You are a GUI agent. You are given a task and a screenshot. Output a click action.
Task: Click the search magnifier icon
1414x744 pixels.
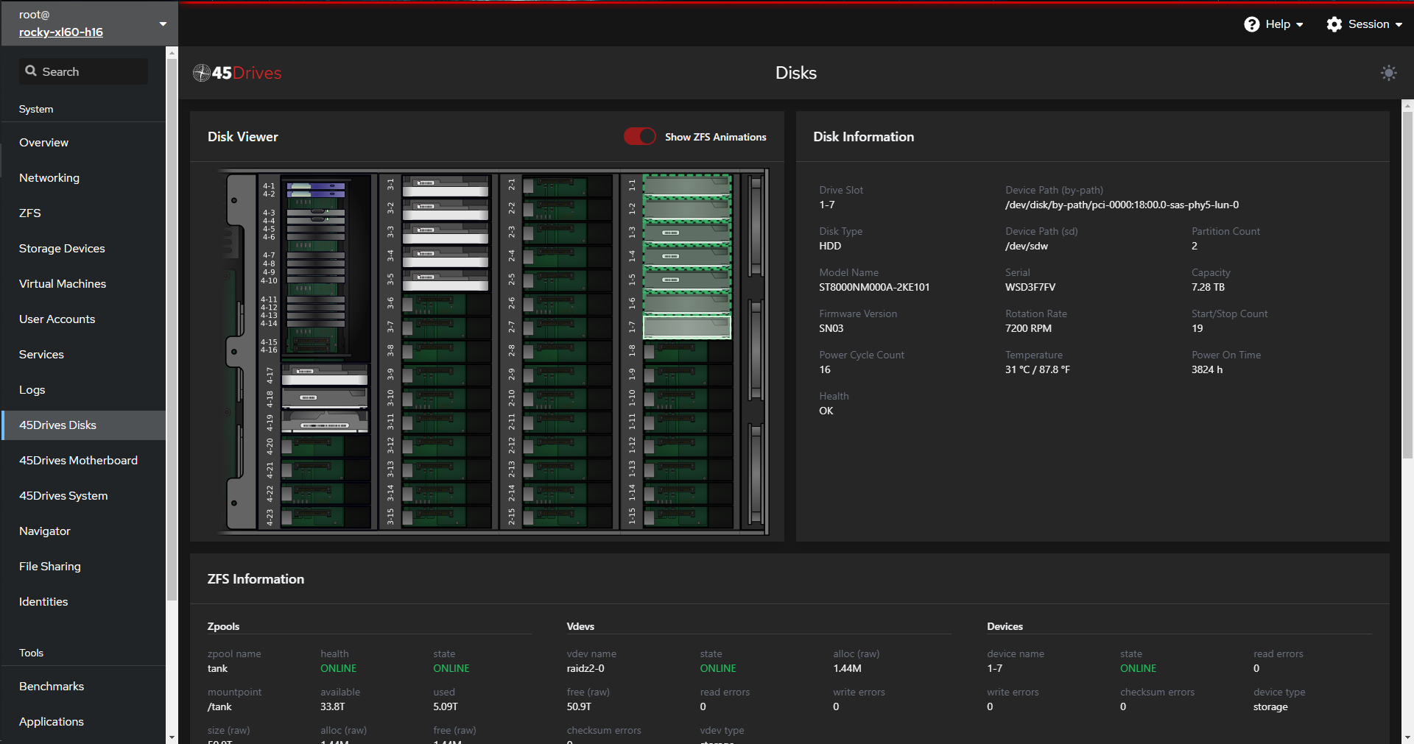31,71
